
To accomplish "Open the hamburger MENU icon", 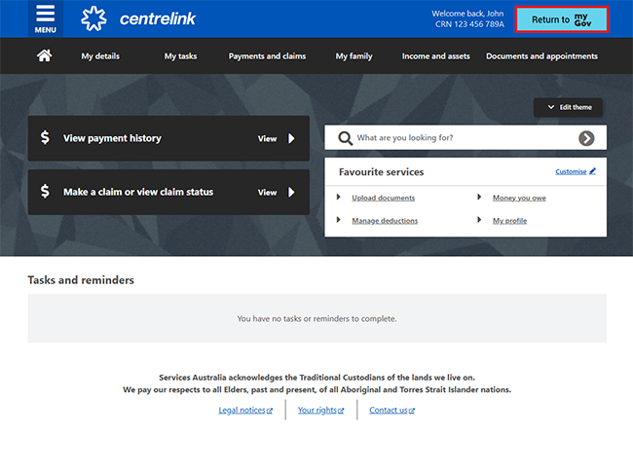I will pos(45,18).
